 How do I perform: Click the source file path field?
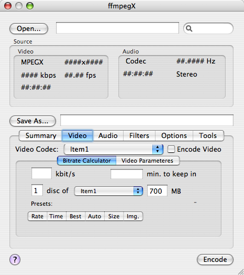(117, 28)
